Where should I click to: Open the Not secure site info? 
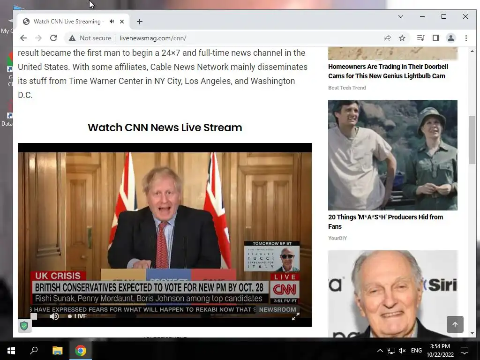click(x=90, y=38)
